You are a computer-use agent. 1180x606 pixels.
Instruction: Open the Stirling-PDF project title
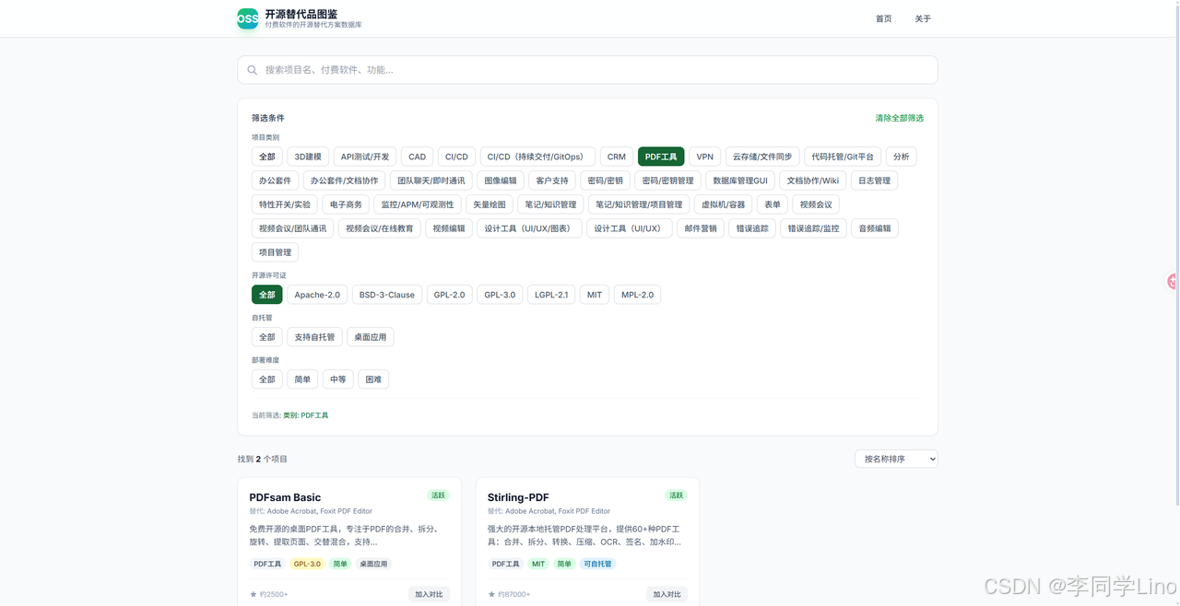(x=518, y=497)
